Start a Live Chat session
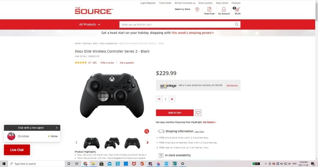The width and height of the screenshot is (318, 167). pyautogui.click(x=17, y=150)
